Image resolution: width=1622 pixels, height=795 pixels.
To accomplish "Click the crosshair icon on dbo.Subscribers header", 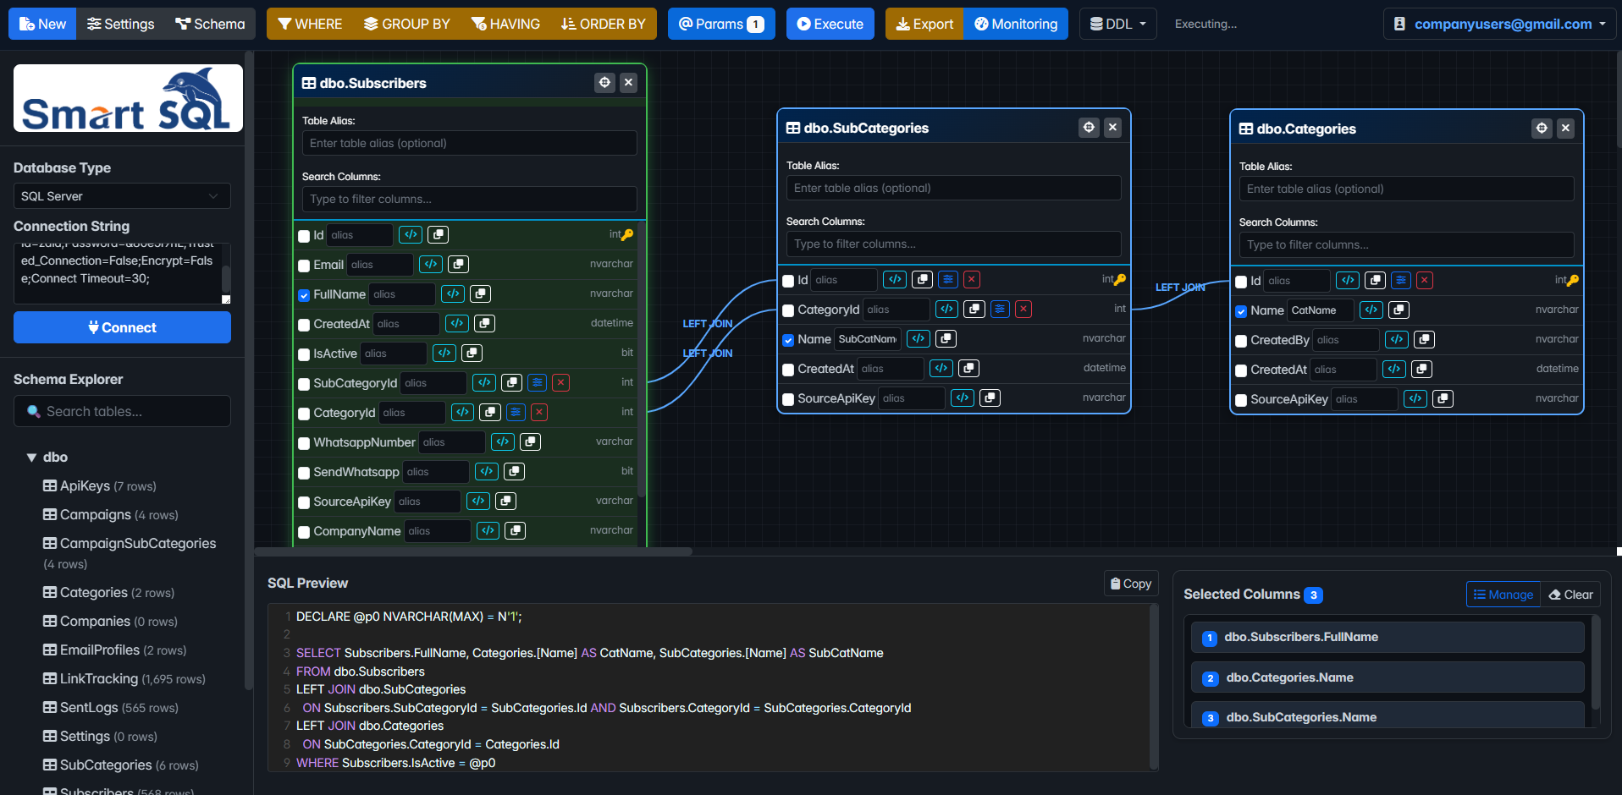I will tap(604, 82).
